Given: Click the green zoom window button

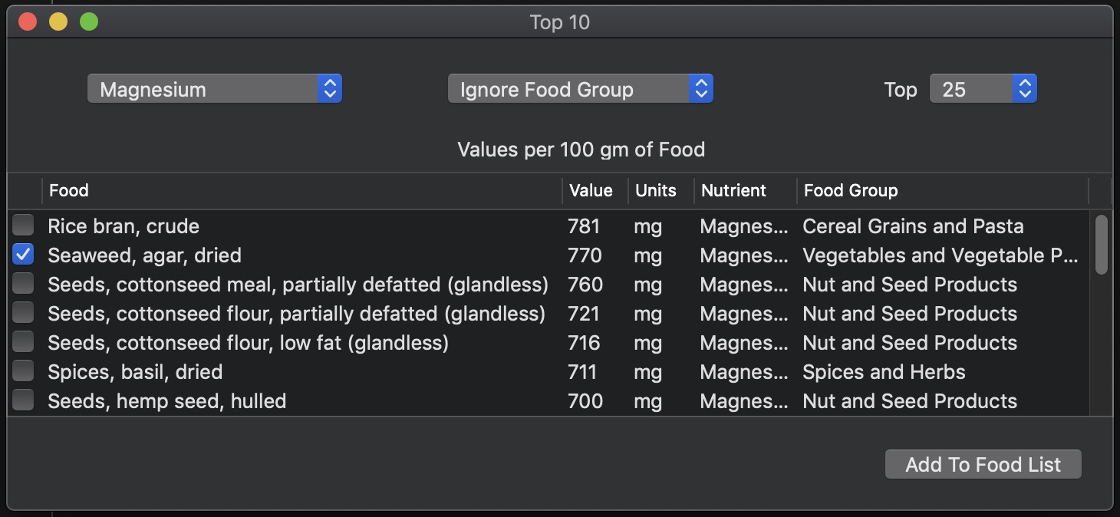Looking at the screenshot, I should (x=89, y=21).
